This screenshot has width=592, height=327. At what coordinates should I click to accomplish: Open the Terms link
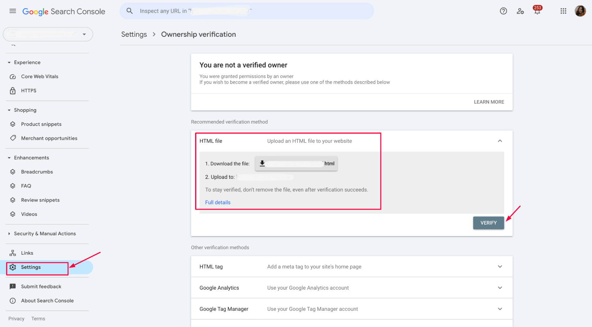tap(38, 319)
